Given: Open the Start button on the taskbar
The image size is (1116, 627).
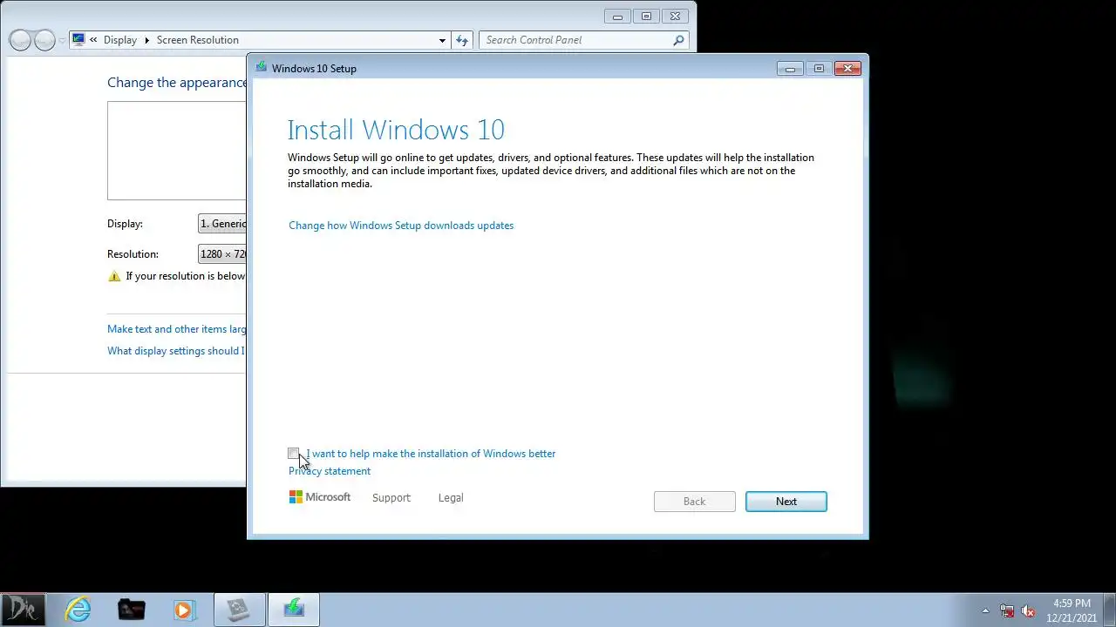Looking at the screenshot, I should click(x=23, y=610).
